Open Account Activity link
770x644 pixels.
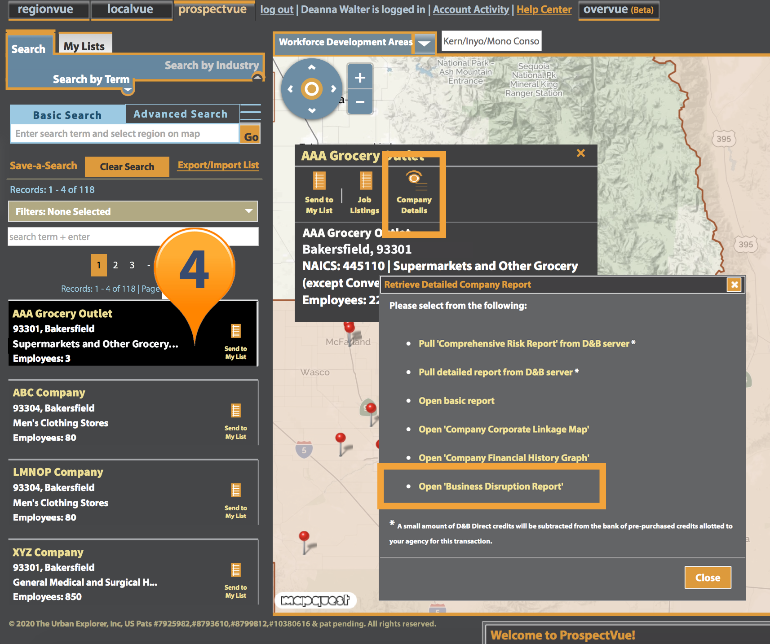click(471, 9)
